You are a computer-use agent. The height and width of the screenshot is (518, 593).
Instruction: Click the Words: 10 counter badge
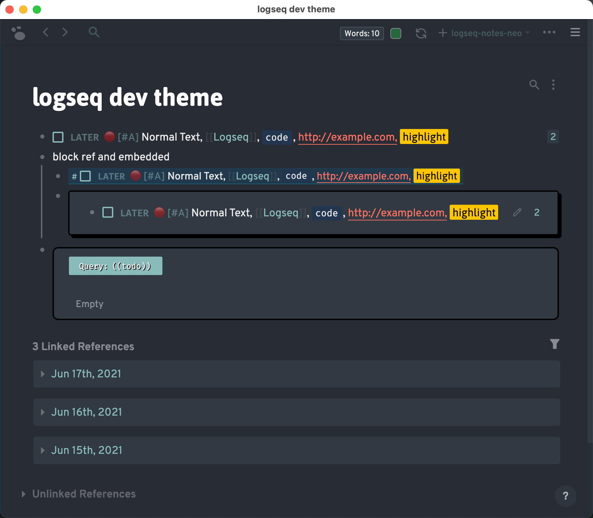(x=362, y=33)
